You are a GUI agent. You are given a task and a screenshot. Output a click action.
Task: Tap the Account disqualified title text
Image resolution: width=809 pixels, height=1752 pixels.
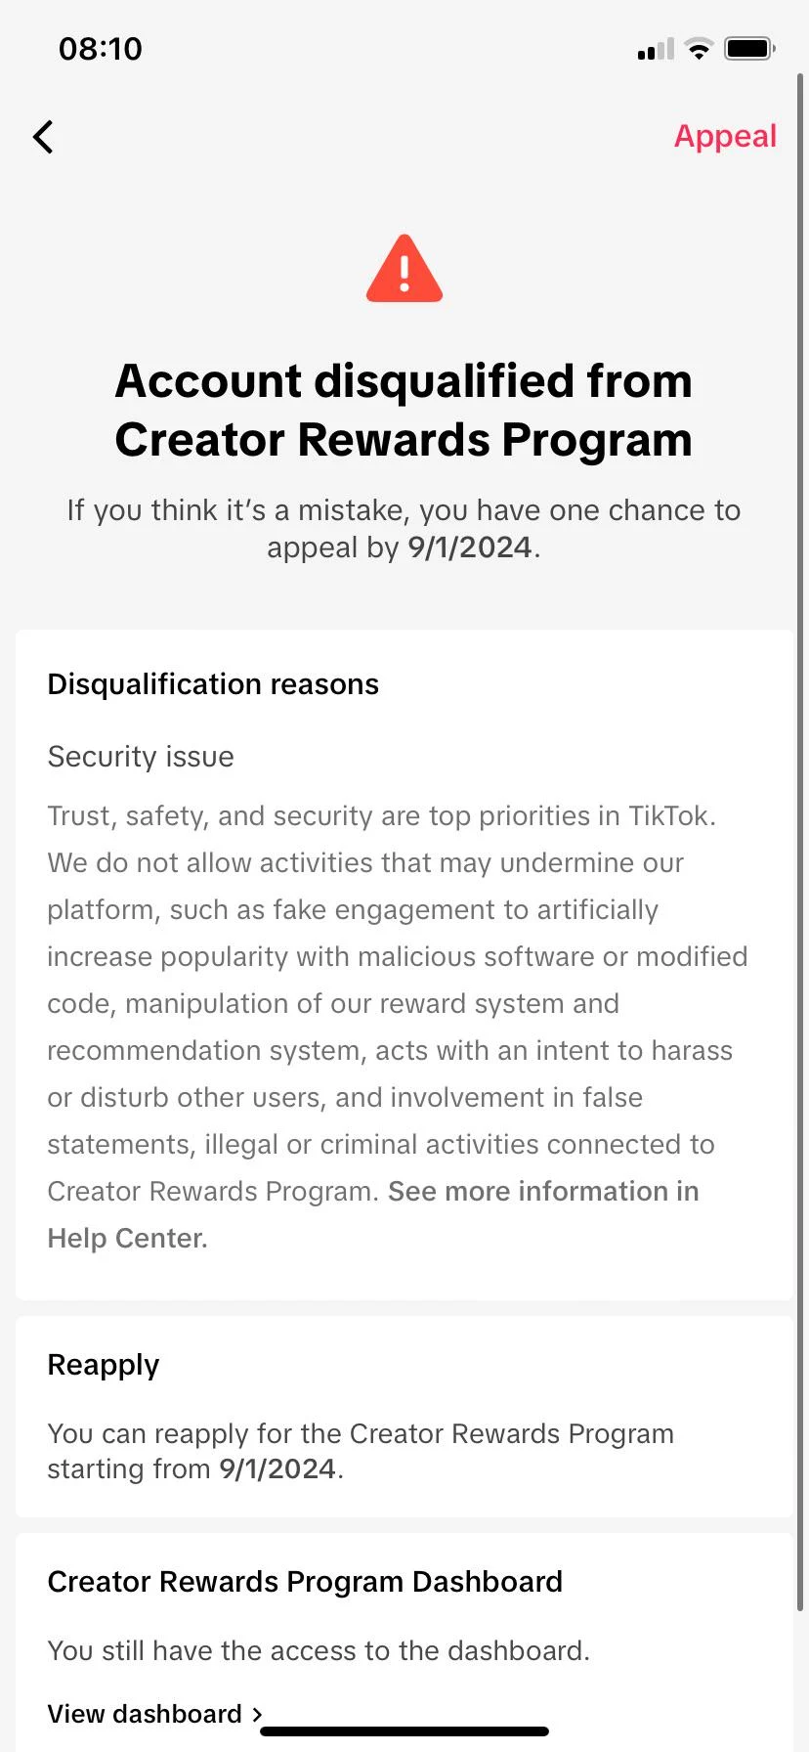(404, 411)
